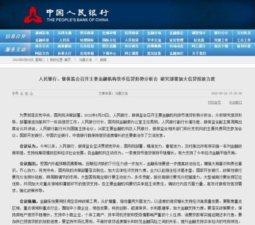The width and height of the screenshot is (255, 225).
Task: Open the 市场动态 menu item
Action: tap(176, 46)
